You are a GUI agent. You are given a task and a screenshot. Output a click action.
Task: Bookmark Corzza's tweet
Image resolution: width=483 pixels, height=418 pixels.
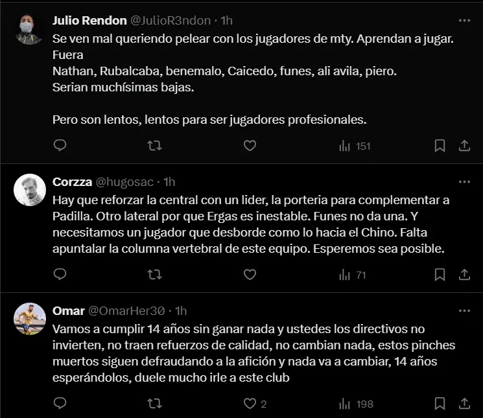click(x=440, y=275)
